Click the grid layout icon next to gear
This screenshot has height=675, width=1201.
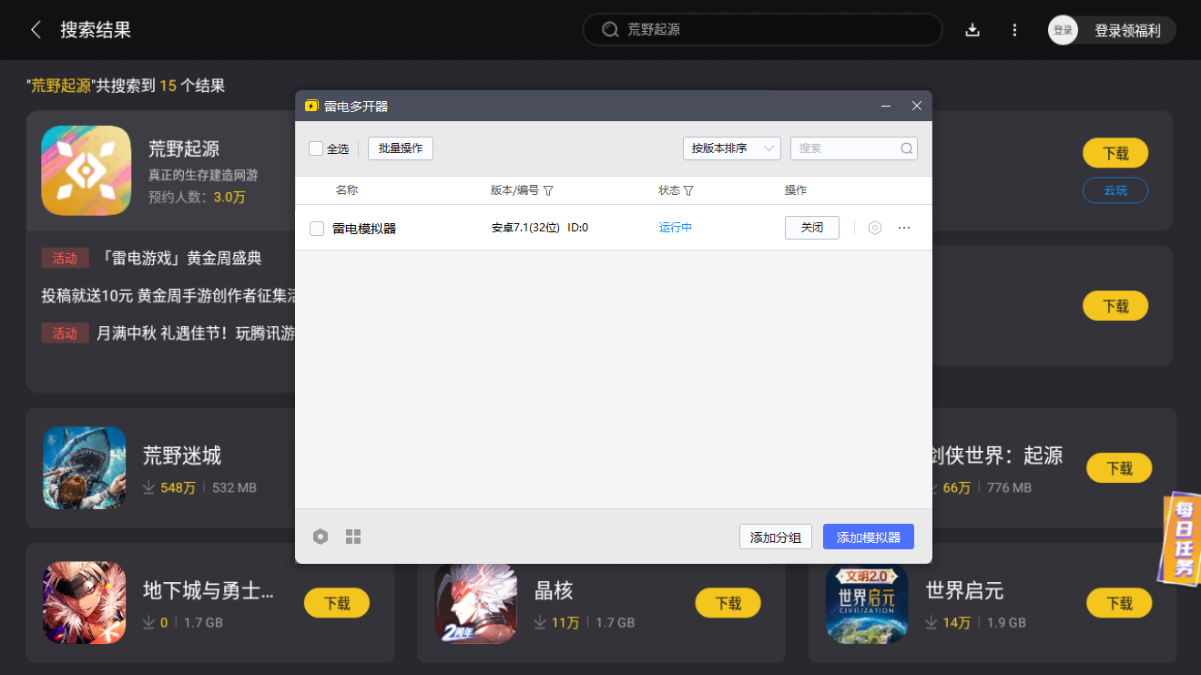(353, 537)
